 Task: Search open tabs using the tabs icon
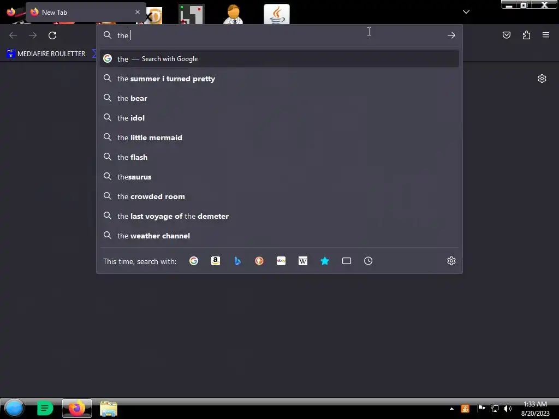(347, 261)
